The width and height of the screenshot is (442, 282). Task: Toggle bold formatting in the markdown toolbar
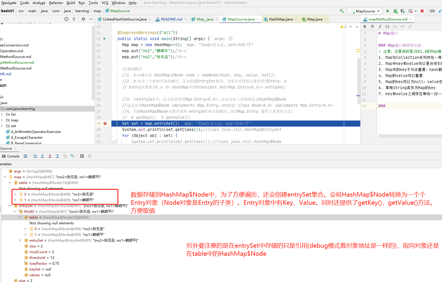(365, 26)
